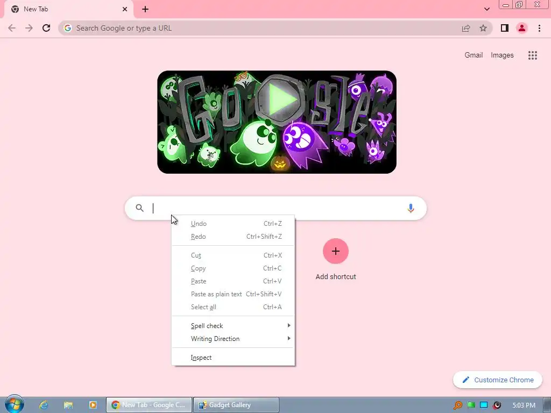Start voice search with microphone icon
This screenshot has width=551, height=413.
411,208
